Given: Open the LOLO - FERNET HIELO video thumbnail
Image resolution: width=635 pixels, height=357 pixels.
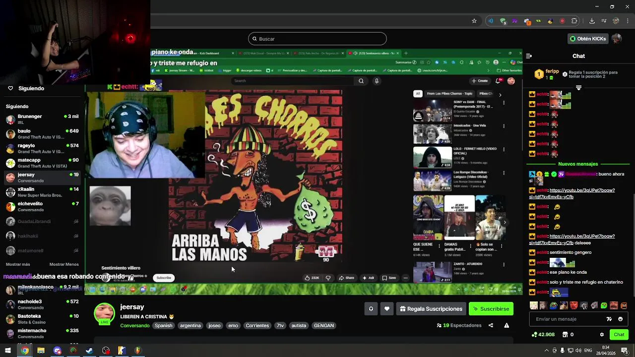Looking at the screenshot, I should click(x=433, y=157).
